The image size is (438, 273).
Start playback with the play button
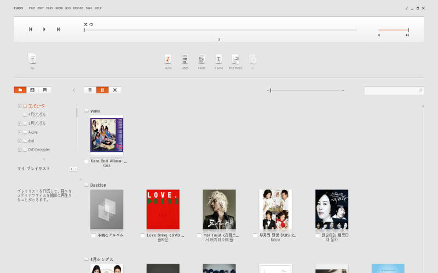pyautogui.click(x=44, y=29)
